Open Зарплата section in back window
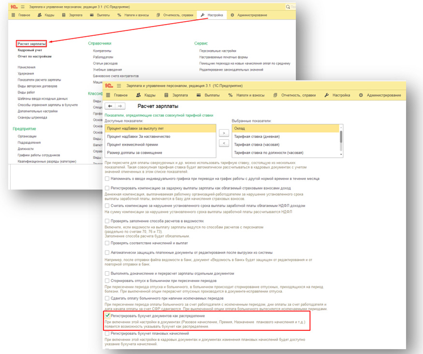 (x=72, y=15)
